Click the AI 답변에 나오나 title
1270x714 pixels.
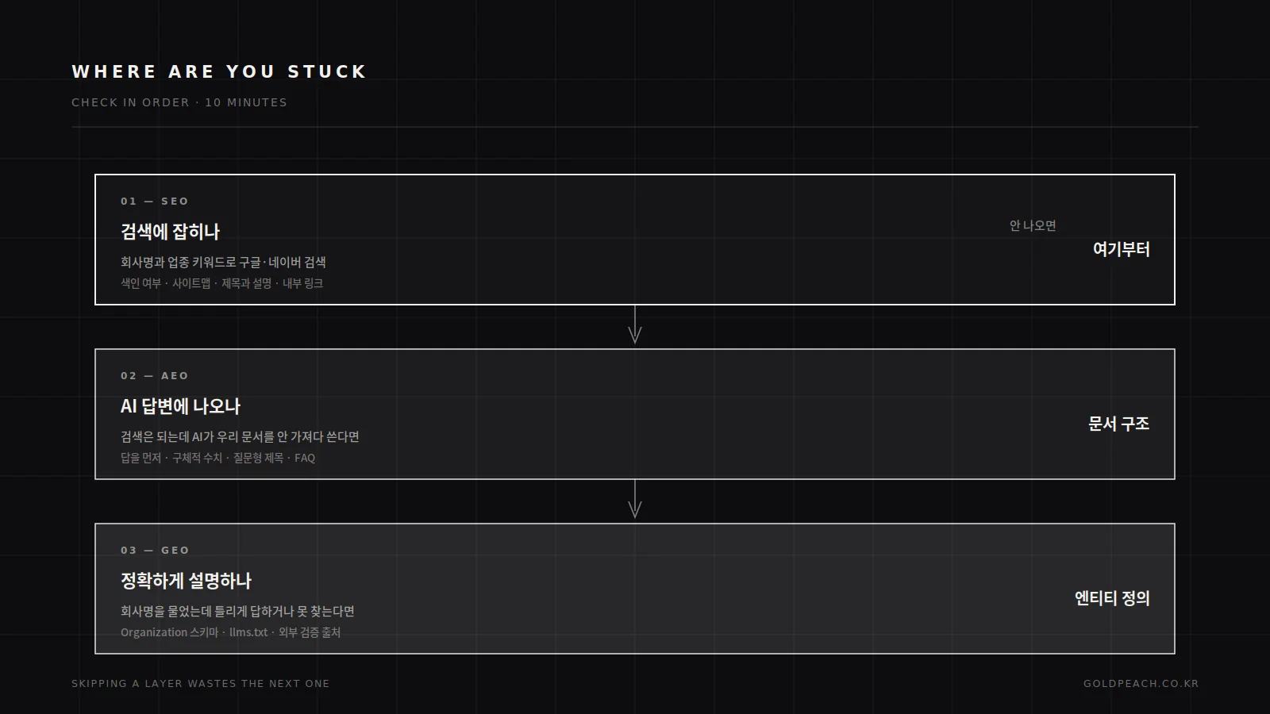[180, 406]
